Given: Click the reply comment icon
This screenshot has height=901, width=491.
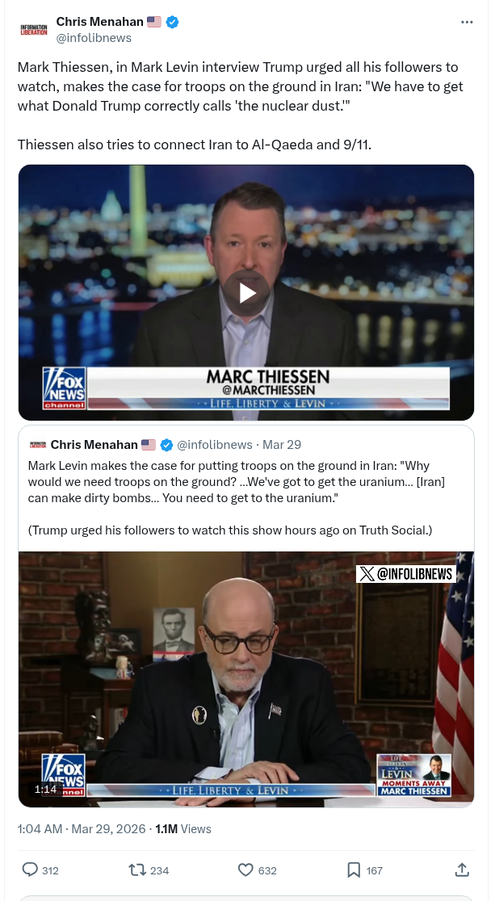Looking at the screenshot, I should point(30,870).
